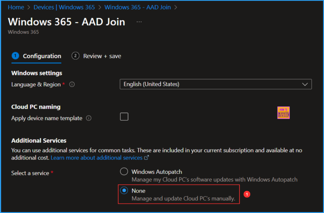Select the None service radio button
Image resolution: width=324 pixels, height=213 pixels.
coord(124,191)
